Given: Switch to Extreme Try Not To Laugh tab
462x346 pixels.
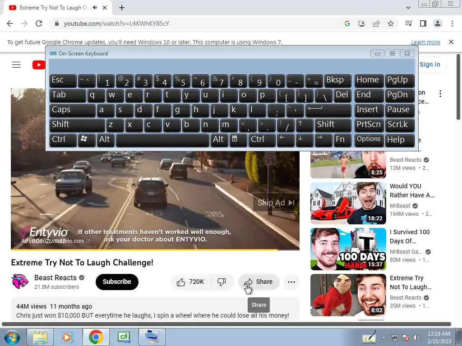Looking at the screenshot, I should 54,8.
